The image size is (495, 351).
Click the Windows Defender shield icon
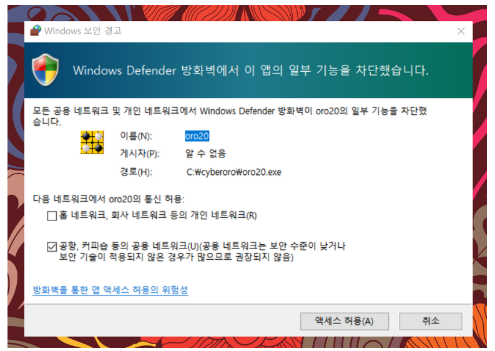[x=46, y=69]
